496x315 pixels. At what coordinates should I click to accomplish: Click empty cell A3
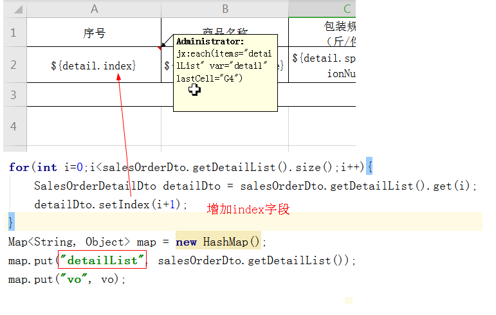tap(94, 94)
